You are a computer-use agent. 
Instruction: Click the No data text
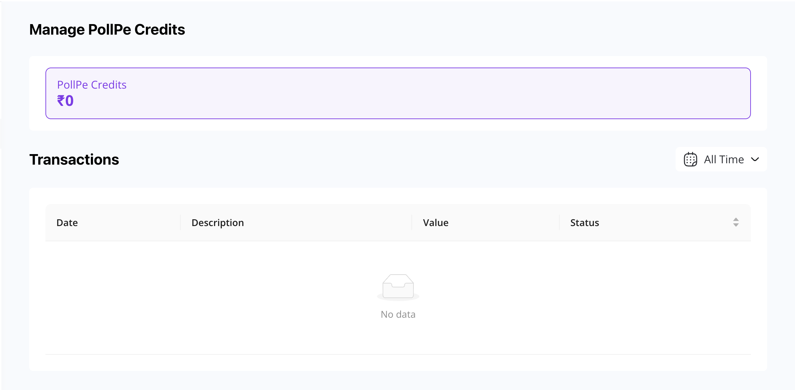click(x=398, y=314)
